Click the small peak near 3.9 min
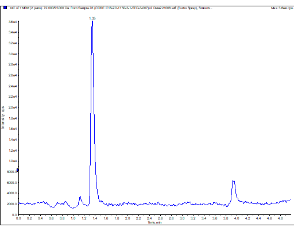 (x=233, y=181)
